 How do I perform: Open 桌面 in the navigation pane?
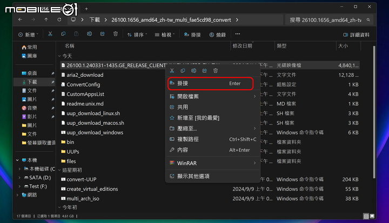point(30,73)
